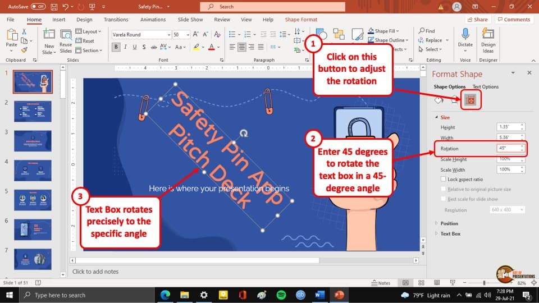
Task: Open font name dropdown Varela Round
Action: click(168, 35)
